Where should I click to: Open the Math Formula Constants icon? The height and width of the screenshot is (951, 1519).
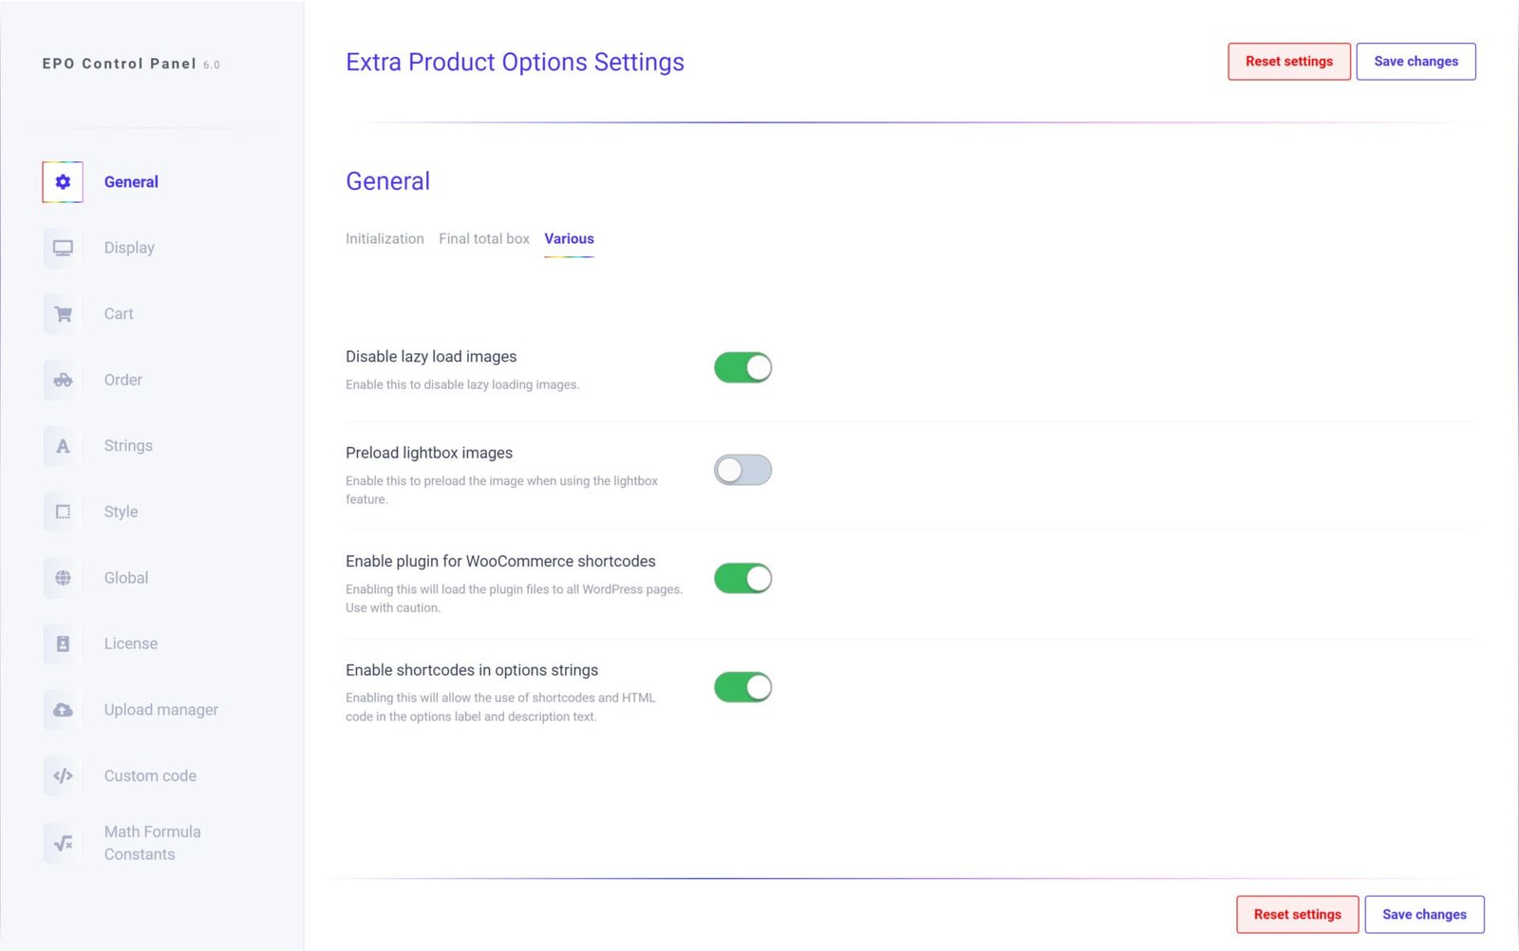pos(63,843)
